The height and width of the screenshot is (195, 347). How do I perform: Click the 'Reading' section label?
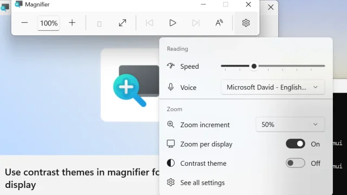pyautogui.click(x=177, y=49)
